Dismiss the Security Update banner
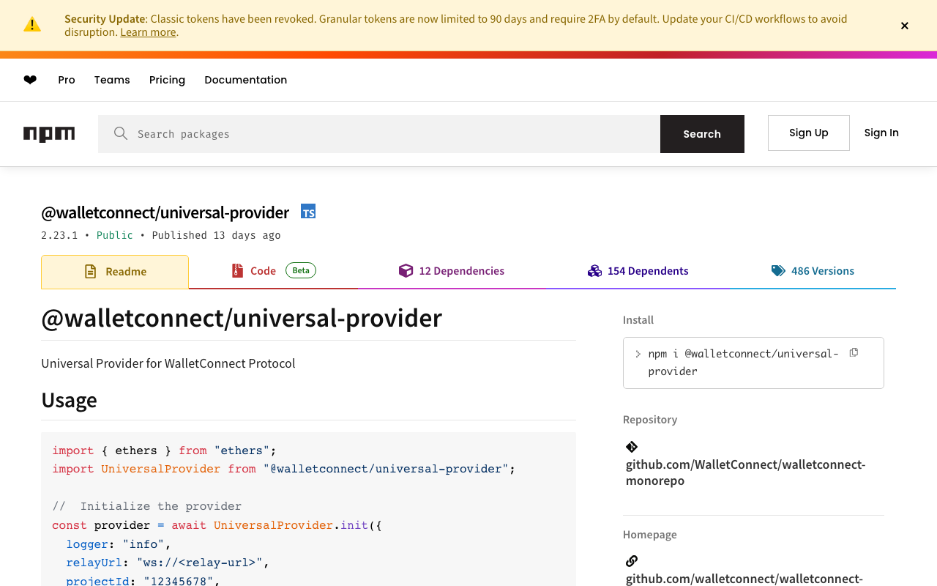This screenshot has height=586, width=937. tap(905, 26)
